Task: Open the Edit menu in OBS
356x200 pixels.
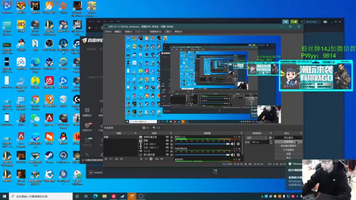Action: (118, 32)
